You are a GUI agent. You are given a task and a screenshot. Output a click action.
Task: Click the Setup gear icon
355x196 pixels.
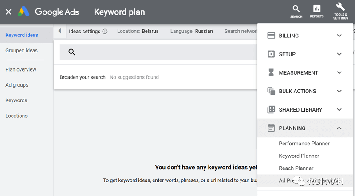pos(271,54)
